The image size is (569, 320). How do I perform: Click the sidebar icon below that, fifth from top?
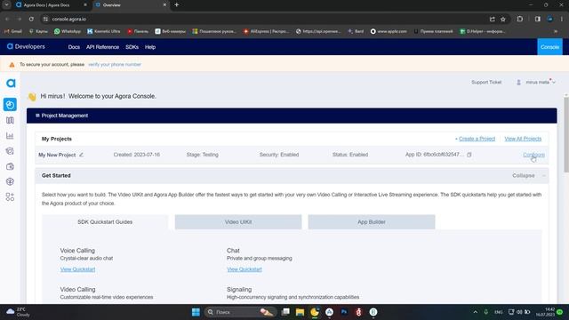click(10, 166)
